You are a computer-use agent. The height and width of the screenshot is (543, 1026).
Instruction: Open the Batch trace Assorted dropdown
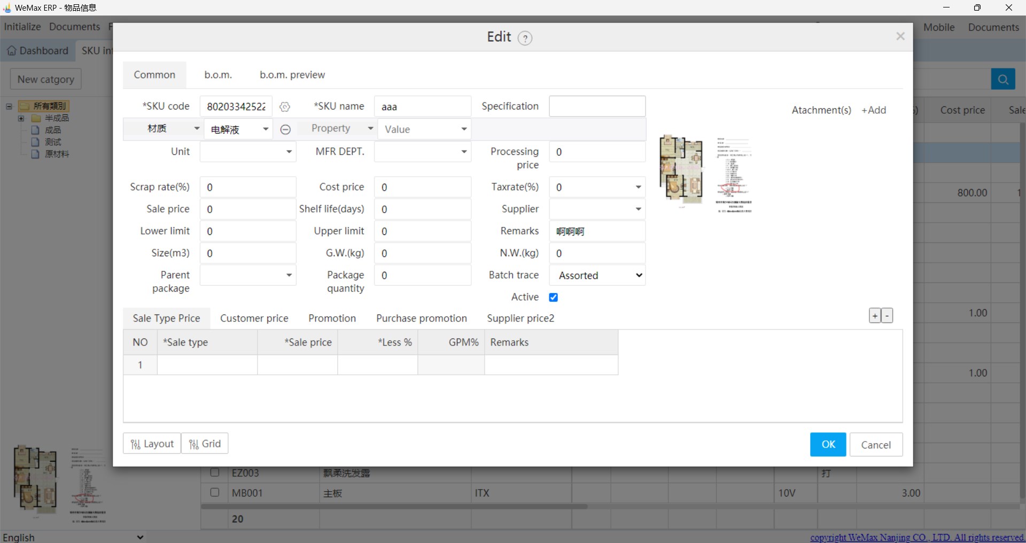(x=597, y=276)
